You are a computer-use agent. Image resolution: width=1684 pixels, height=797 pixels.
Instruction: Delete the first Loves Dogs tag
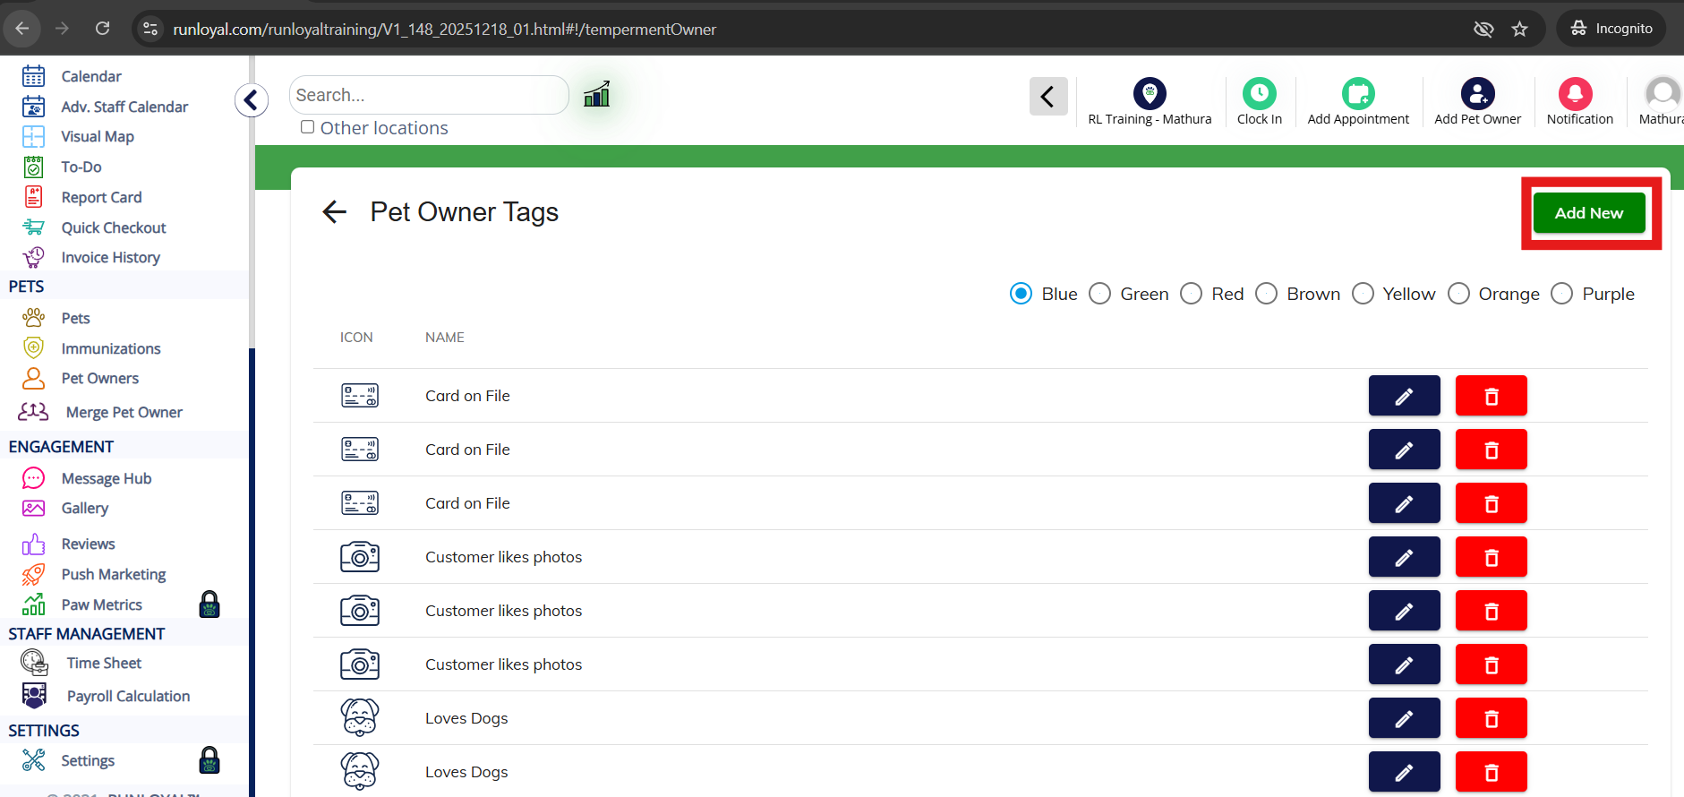pyautogui.click(x=1491, y=718)
